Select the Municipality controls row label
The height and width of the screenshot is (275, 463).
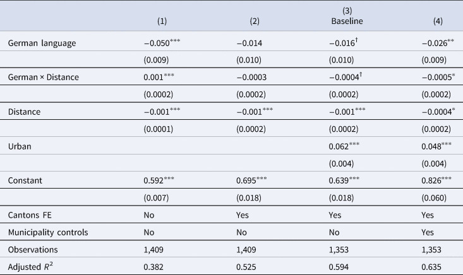[48, 232]
